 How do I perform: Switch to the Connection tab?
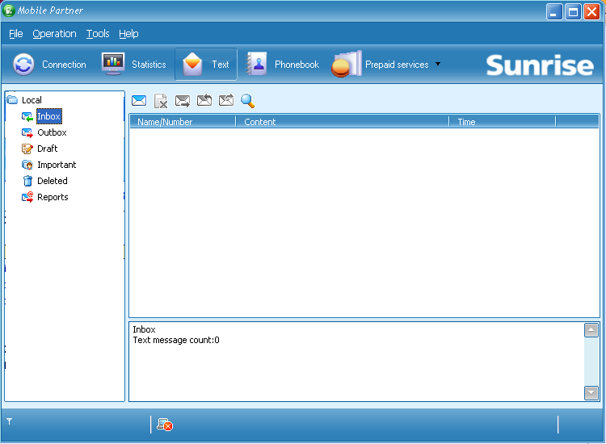(x=50, y=65)
